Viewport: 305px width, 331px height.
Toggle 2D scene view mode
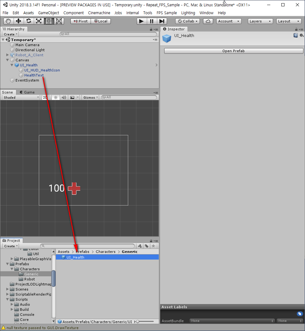[45, 97]
